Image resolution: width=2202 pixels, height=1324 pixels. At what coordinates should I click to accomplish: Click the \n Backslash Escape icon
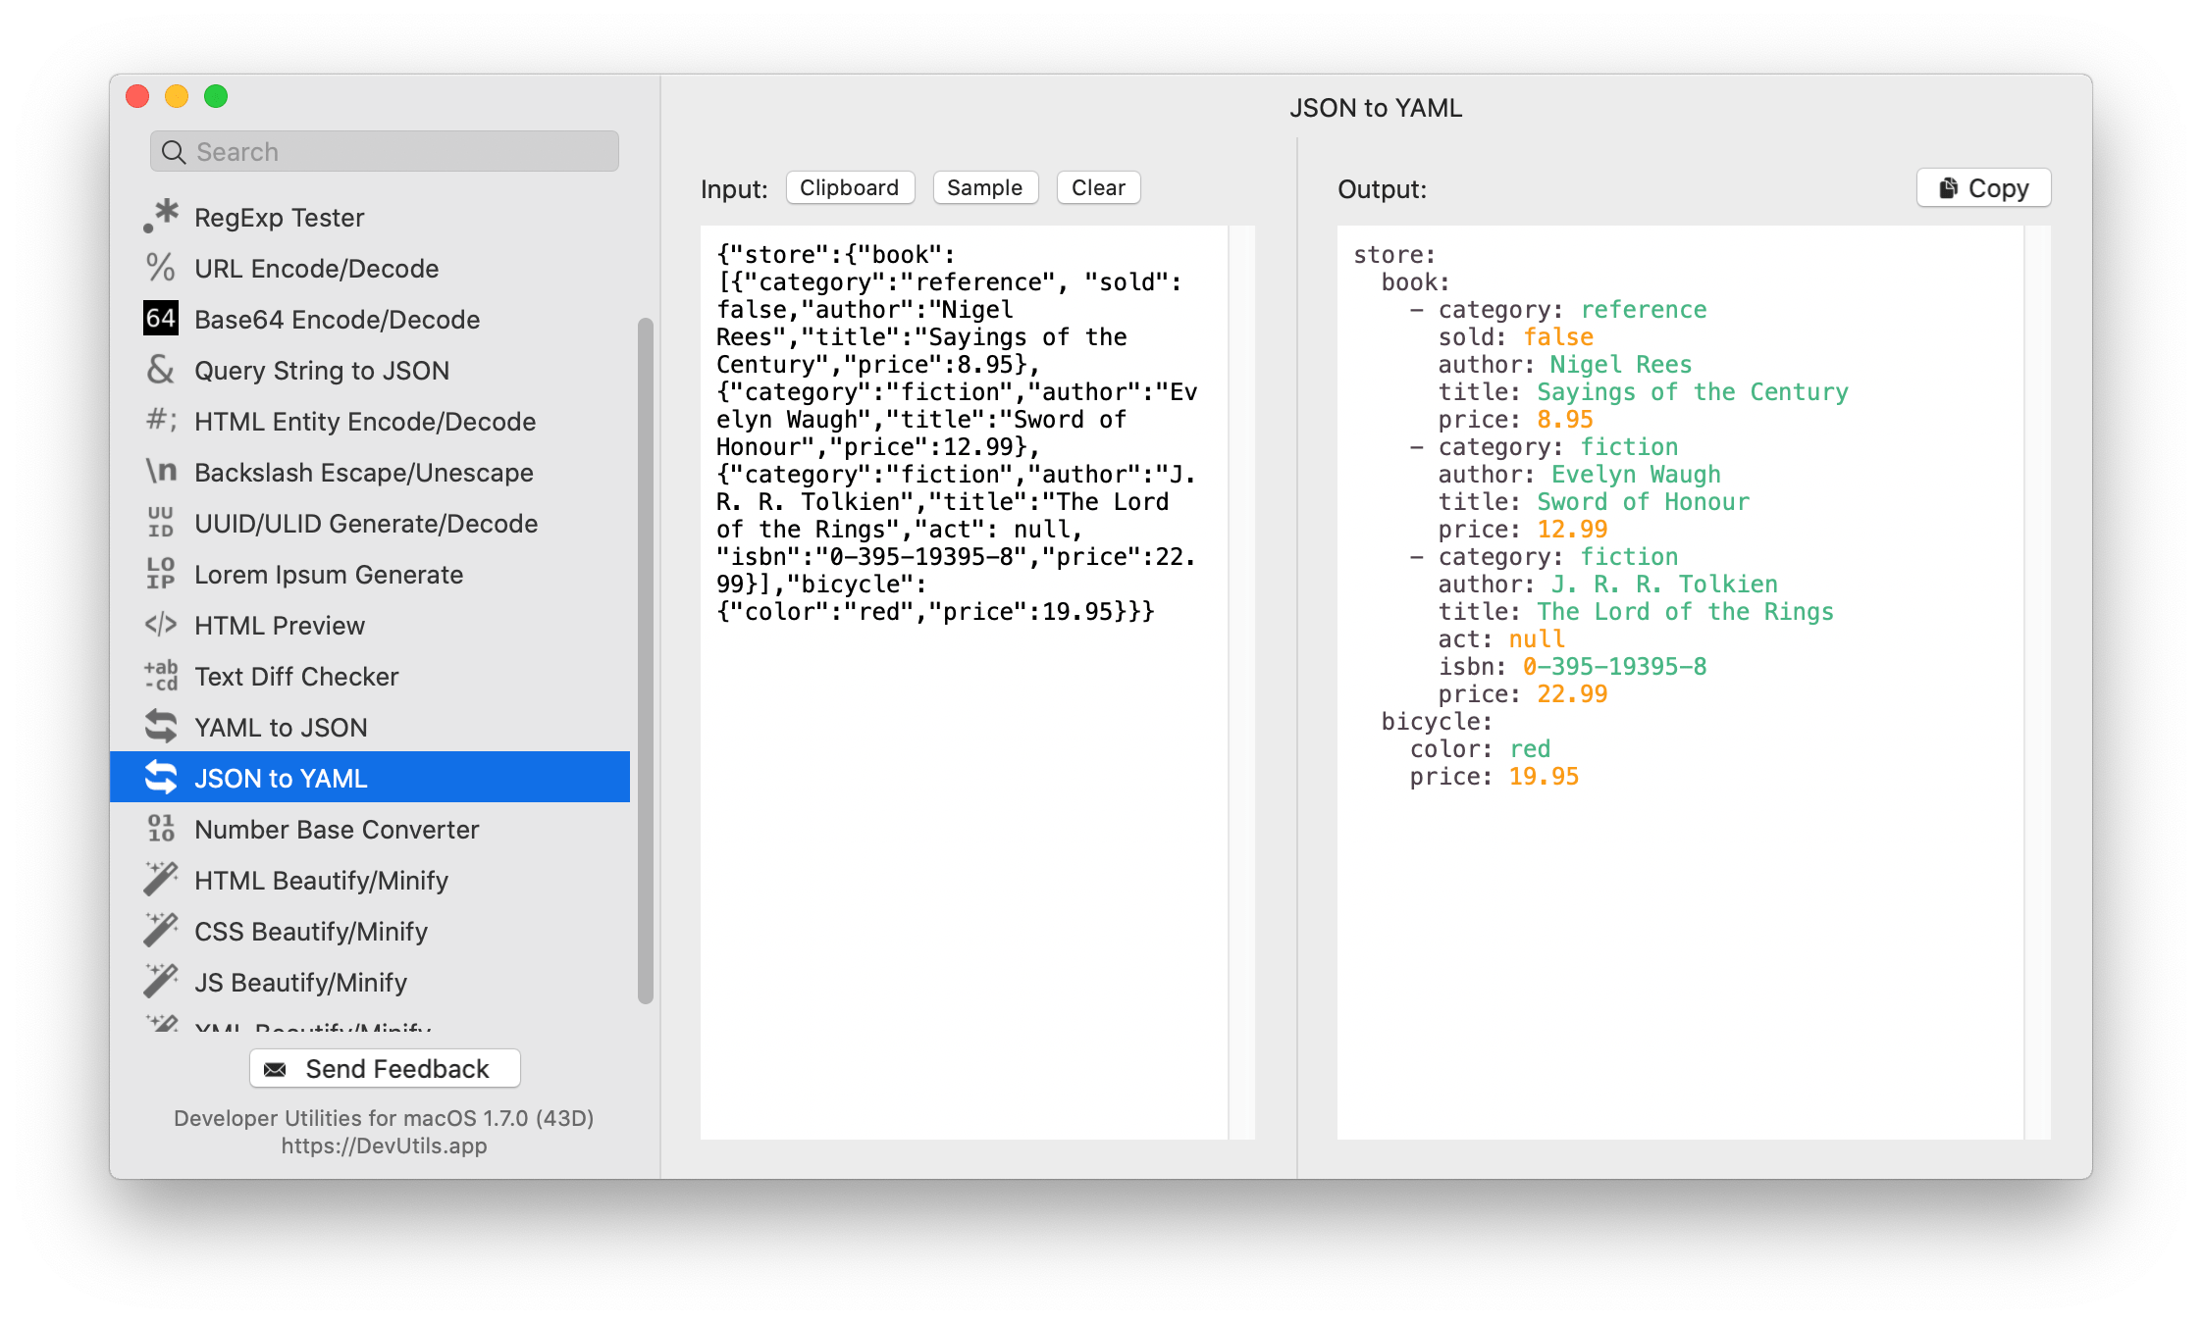coord(160,472)
